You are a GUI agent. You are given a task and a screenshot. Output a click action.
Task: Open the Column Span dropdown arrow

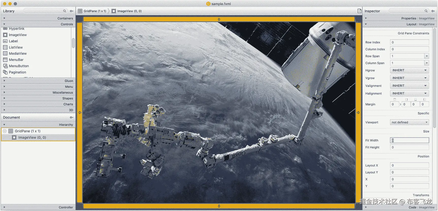pos(427,63)
